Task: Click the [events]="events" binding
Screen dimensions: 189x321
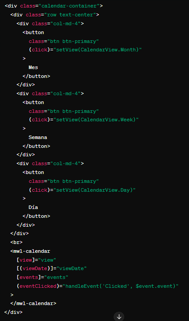Action: (x=42, y=278)
